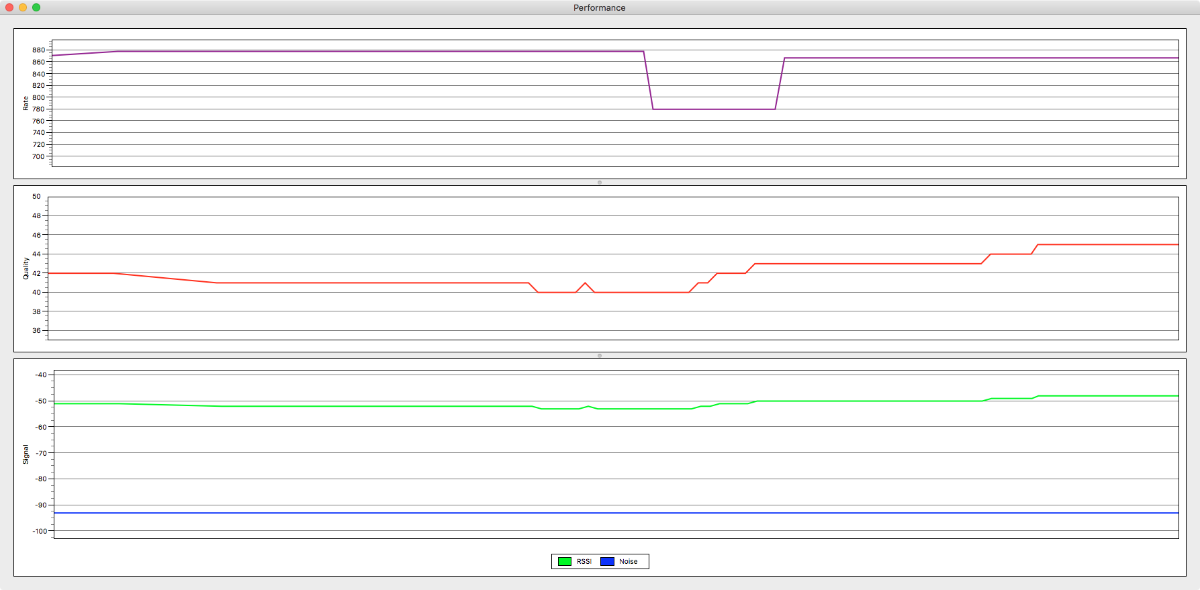The height and width of the screenshot is (590, 1200).
Task: Click the -40 tick on Signal axis
Action: click(x=41, y=375)
